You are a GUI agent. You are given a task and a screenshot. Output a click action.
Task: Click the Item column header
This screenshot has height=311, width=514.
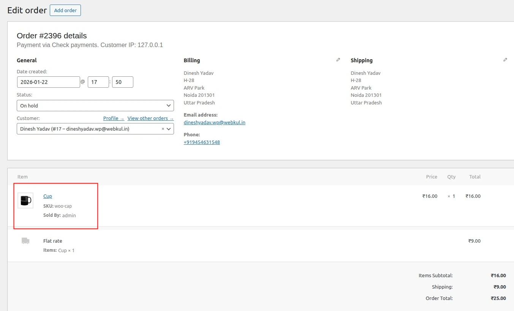(x=22, y=177)
